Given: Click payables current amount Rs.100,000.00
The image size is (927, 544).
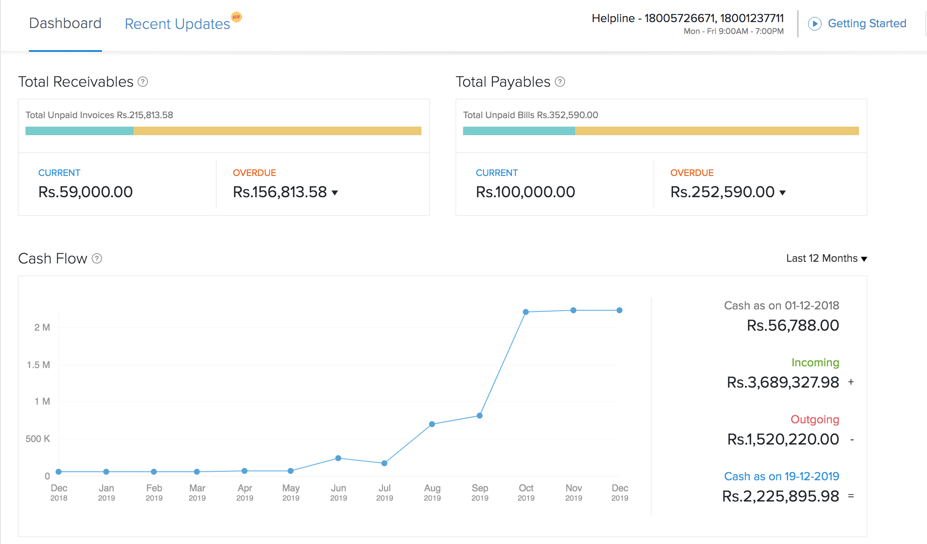Looking at the screenshot, I should 525,192.
